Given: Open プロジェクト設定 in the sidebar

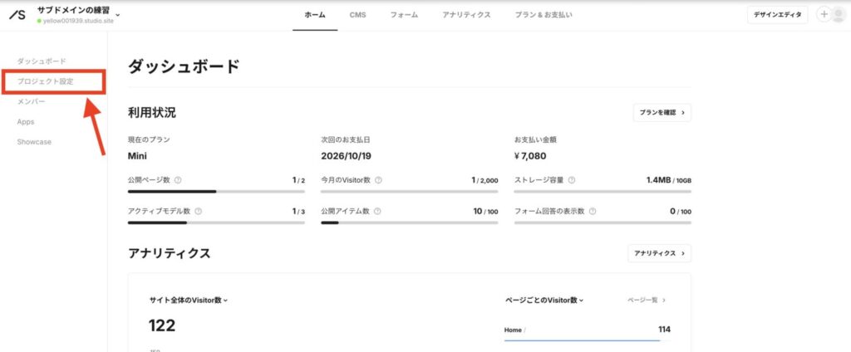Looking at the screenshot, I should 46,81.
